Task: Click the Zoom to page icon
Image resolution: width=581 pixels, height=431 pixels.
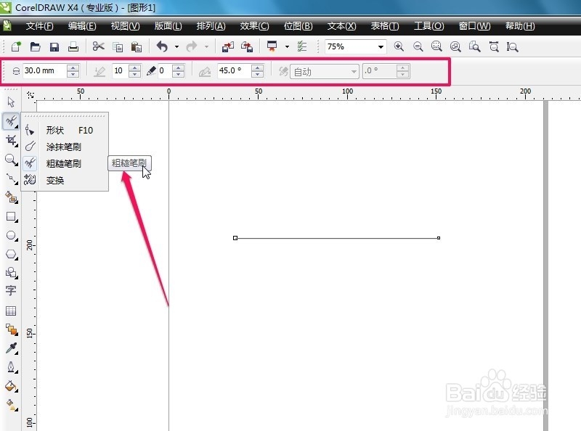Action: (x=475, y=46)
